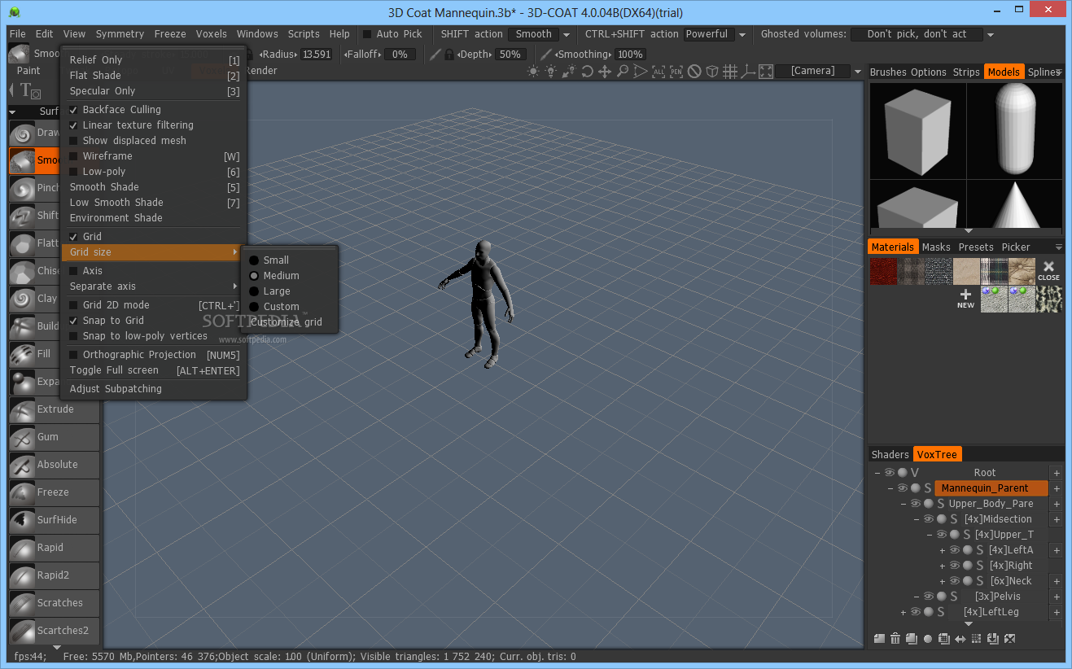Viewport: 1072px width, 669px height.
Task: Click the pan camera four-arrow icon
Action: pyautogui.click(x=605, y=72)
